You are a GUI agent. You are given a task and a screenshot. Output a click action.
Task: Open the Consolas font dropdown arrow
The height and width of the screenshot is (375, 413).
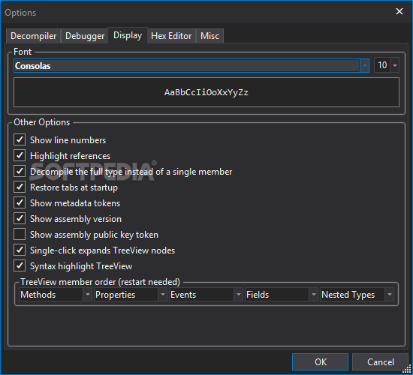click(364, 65)
